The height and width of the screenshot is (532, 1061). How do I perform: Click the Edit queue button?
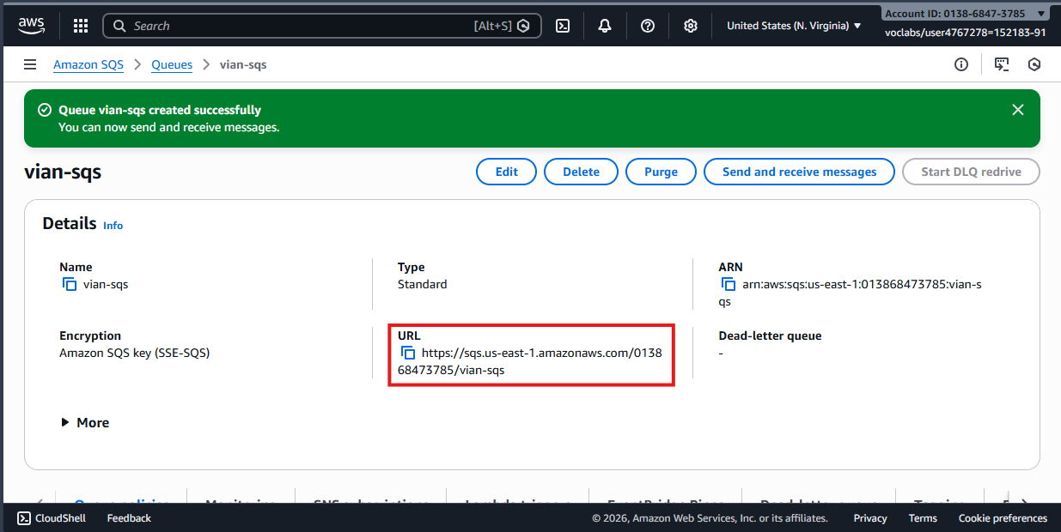click(x=506, y=172)
